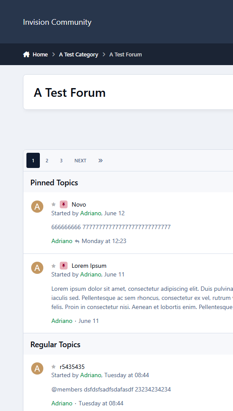Image resolution: width=233 pixels, height=411 pixels.
Task: Go to page 3 of topics
Action: 61,161
